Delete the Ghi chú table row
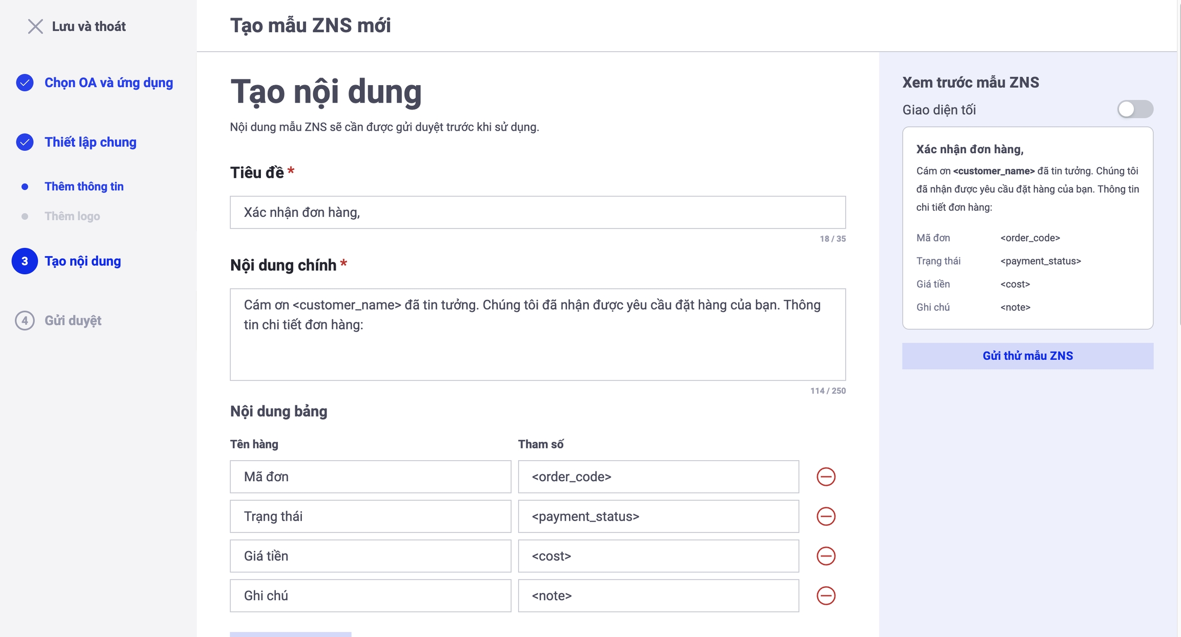This screenshot has height=637, width=1181. tap(826, 595)
